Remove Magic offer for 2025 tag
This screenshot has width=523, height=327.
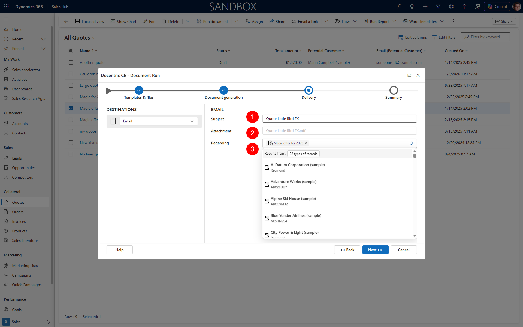pyautogui.click(x=306, y=143)
